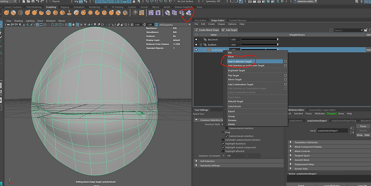The height and width of the screenshot is (186, 371).
Task: Open options box for Add In-Between Target
Action: point(285,61)
